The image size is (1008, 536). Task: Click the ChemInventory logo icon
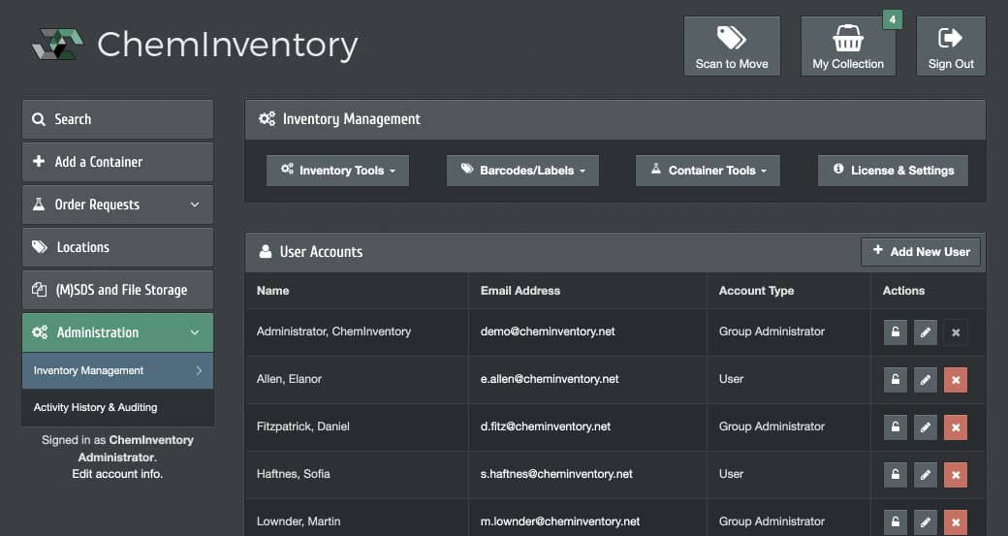pyautogui.click(x=58, y=45)
